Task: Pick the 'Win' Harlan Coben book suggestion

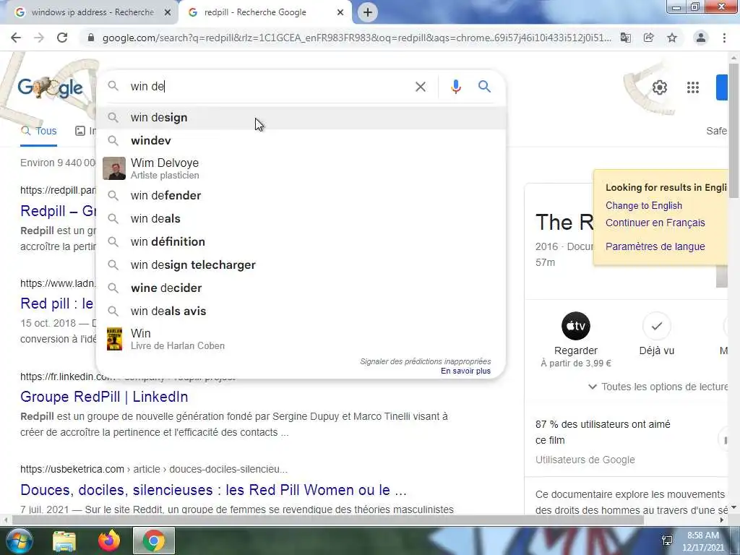Action: (x=301, y=339)
